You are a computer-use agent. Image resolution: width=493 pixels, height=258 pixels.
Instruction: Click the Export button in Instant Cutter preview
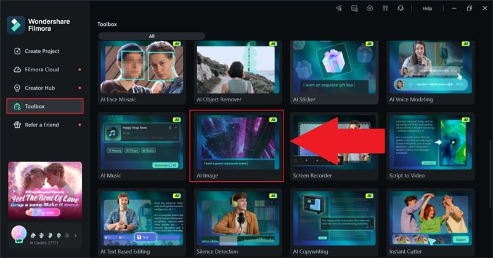tap(460, 240)
